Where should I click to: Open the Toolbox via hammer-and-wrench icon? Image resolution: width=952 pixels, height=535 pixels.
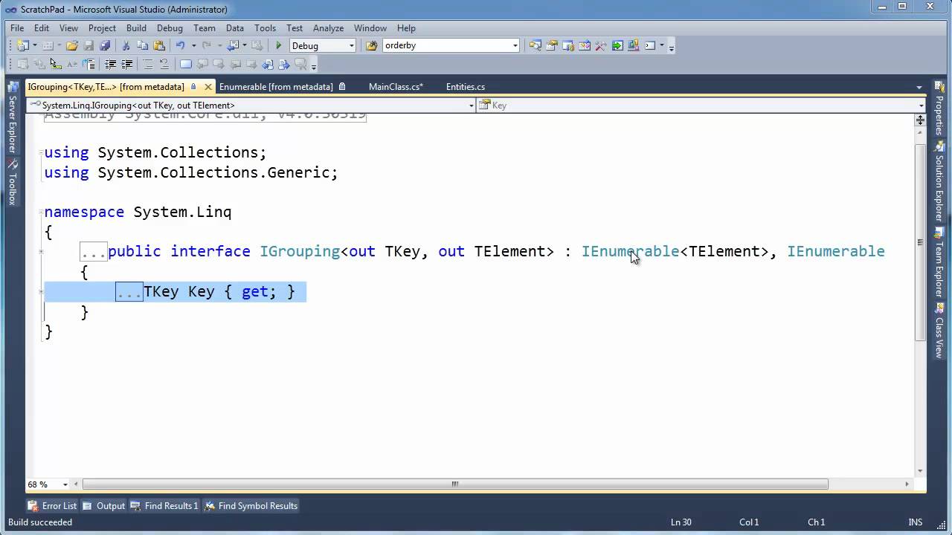point(601,45)
